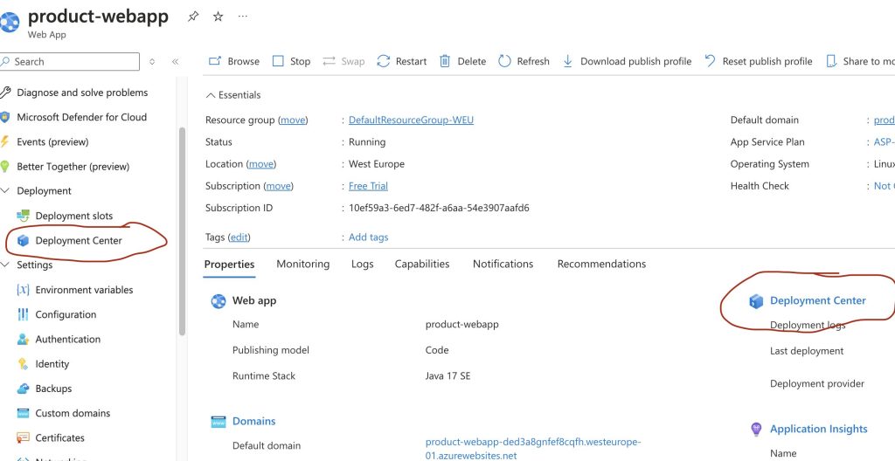
Task: Click the Add tags link
Action: click(x=368, y=237)
